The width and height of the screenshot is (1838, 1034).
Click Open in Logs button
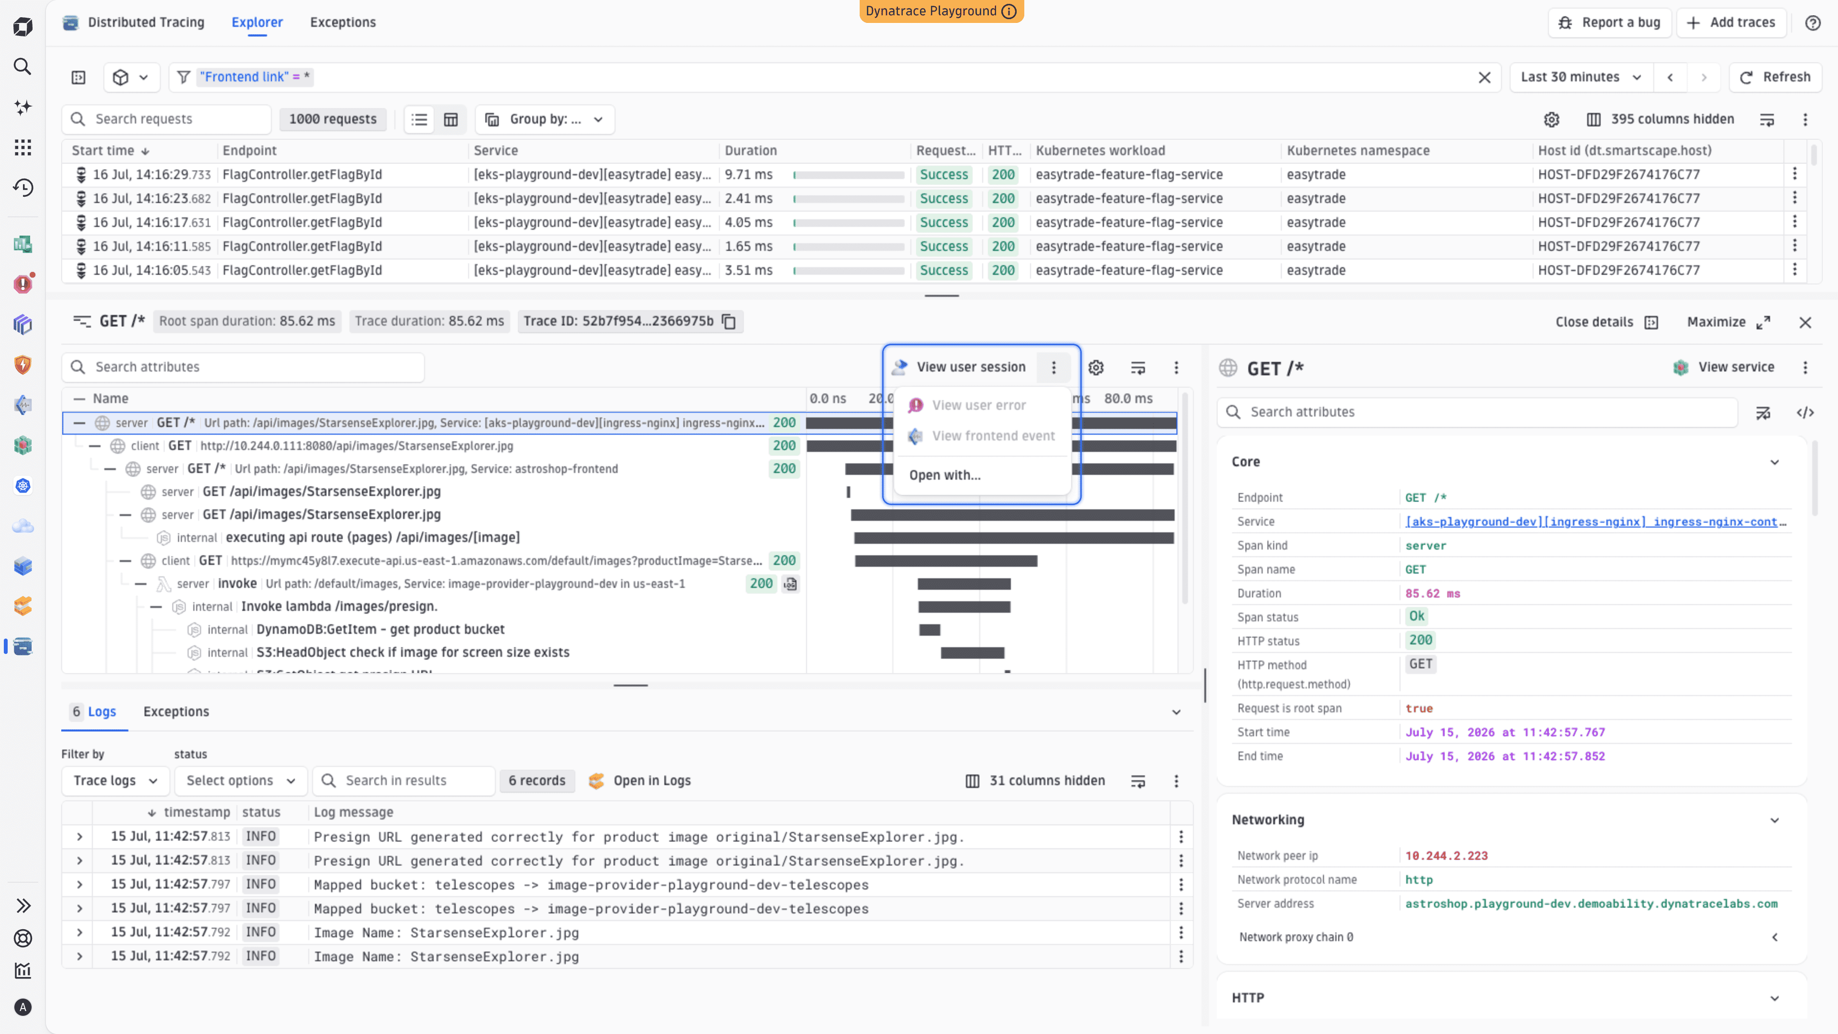(x=639, y=781)
